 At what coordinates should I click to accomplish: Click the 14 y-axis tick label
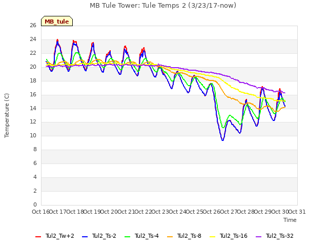[x=33, y=108]
